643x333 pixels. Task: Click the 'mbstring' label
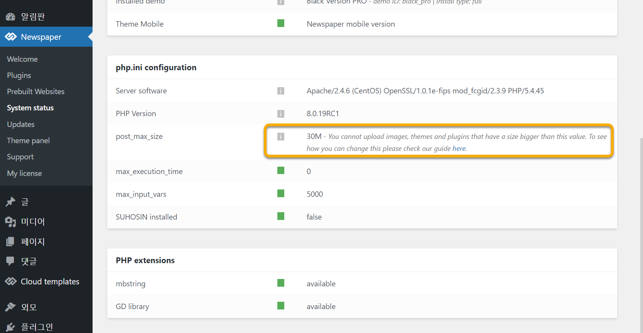(x=131, y=284)
